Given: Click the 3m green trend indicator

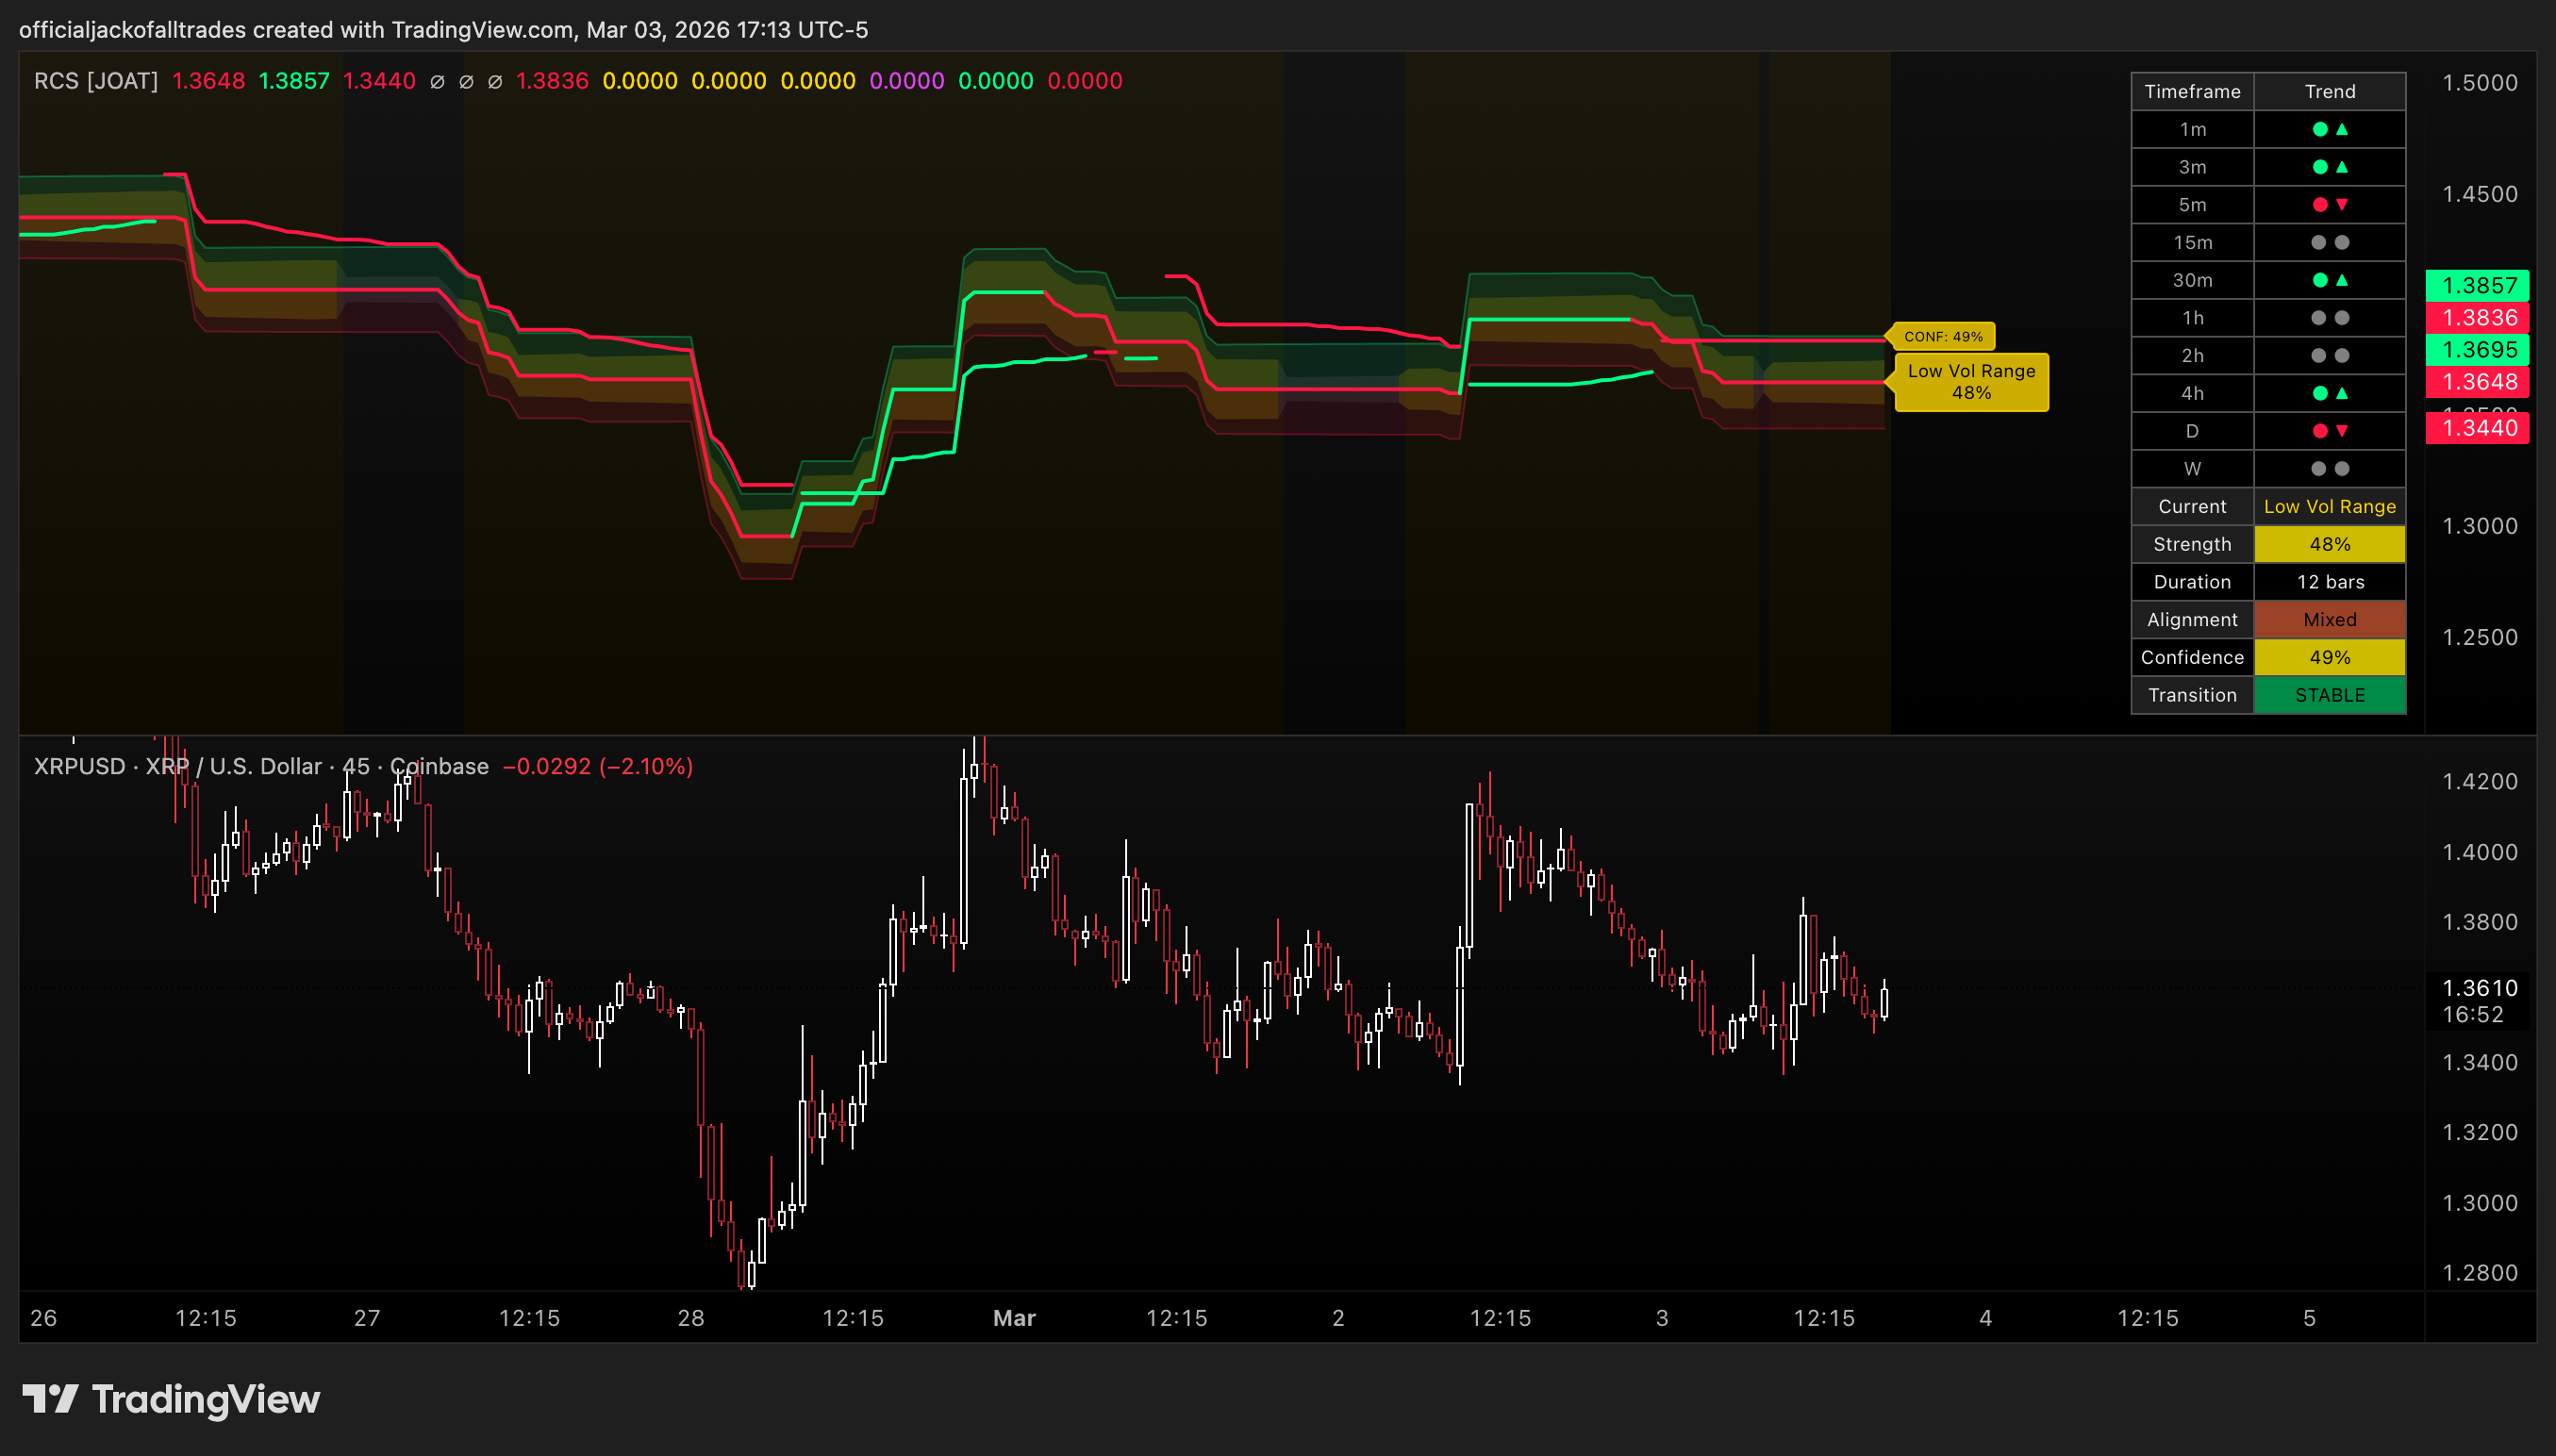Looking at the screenshot, I should click(x=2330, y=167).
